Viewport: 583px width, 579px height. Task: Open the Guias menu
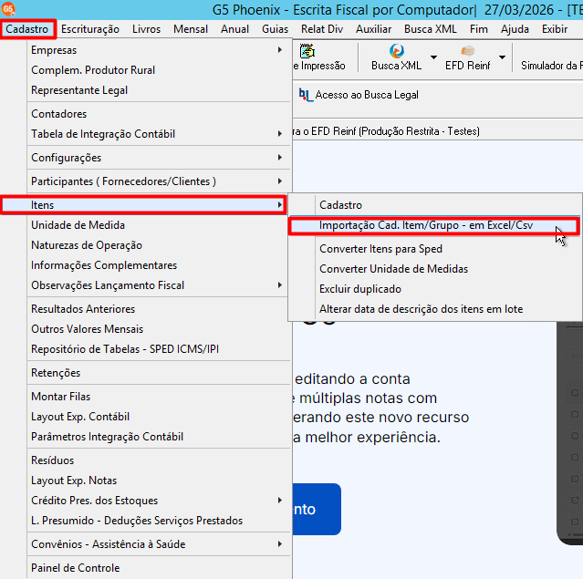click(276, 29)
